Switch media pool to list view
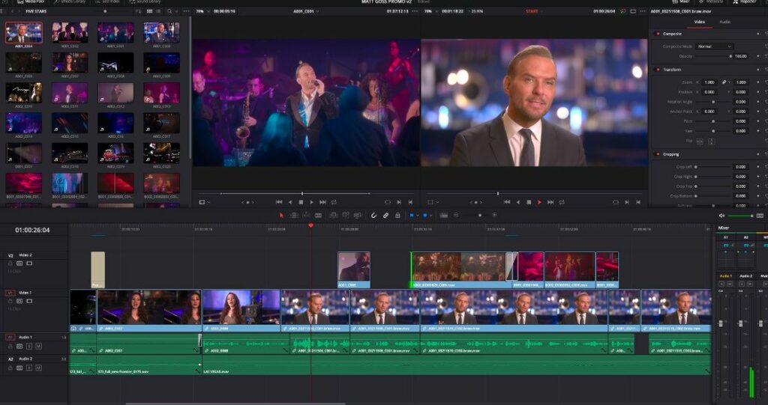 (159, 11)
